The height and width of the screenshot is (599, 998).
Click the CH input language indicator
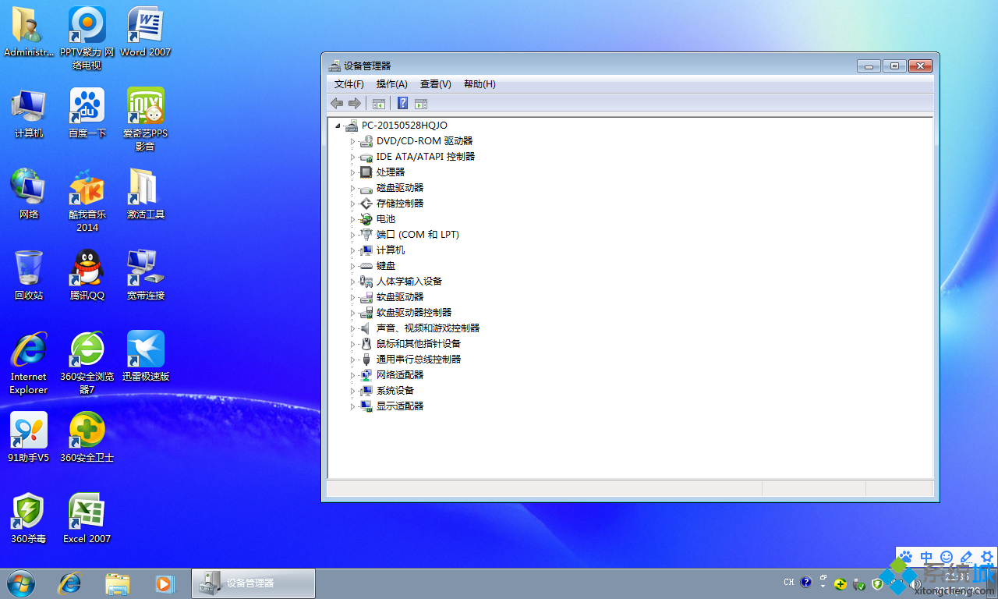coord(788,582)
